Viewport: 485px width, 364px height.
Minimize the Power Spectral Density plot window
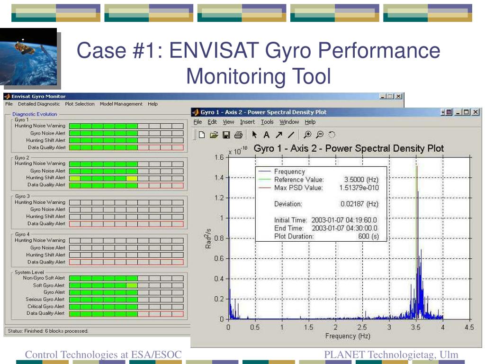[x=458, y=112]
